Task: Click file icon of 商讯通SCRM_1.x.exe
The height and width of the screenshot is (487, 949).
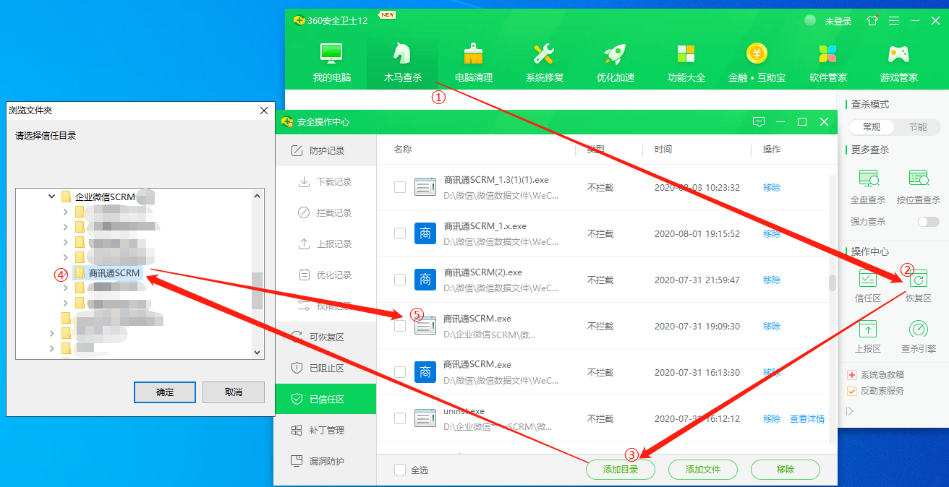Action: (425, 233)
